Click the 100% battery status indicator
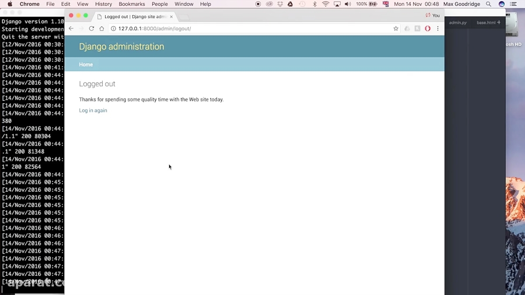This screenshot has height=295, width=525. (367, 4)
